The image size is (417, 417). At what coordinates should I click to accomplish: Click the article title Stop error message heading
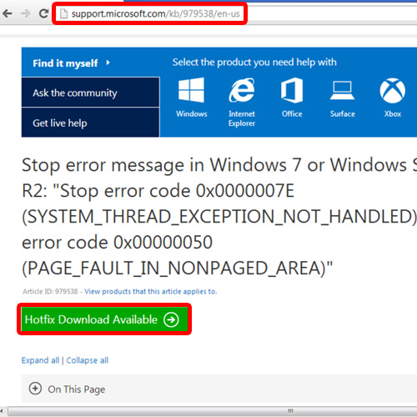(x=219, y=217)
